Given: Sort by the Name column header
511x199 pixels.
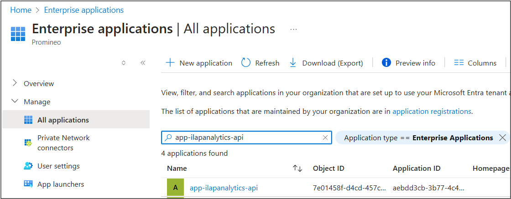Looking at the screenshot, I should click(177, 168).
